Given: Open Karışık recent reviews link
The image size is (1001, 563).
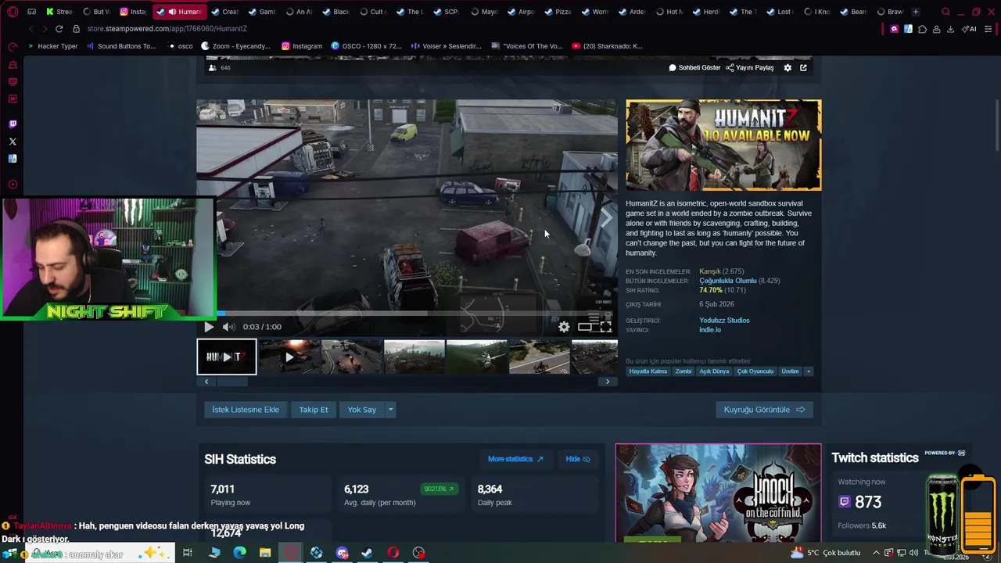Looking at the screenshot, I should point(710,271).
